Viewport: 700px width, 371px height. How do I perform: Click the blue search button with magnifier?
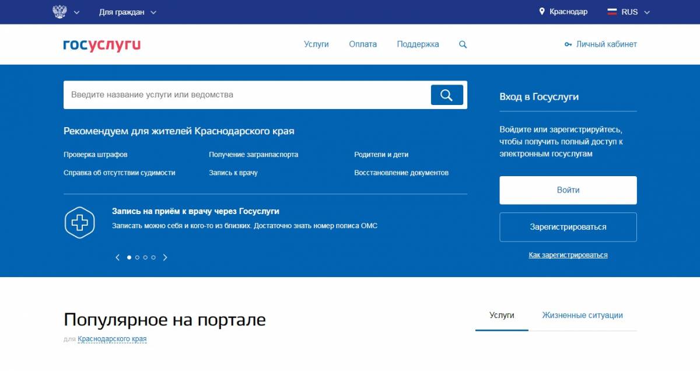pos(447,95)
